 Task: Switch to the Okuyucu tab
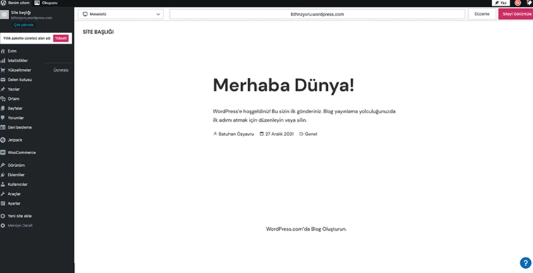click(46, 3)
